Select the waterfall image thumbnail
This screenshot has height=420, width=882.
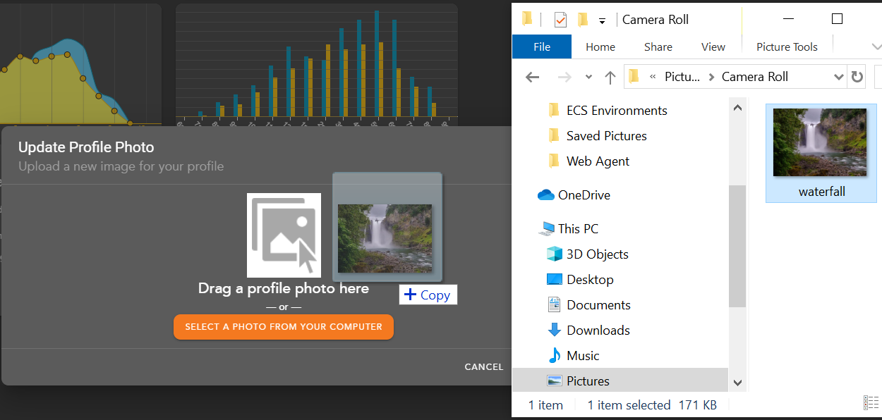[821, 143]
